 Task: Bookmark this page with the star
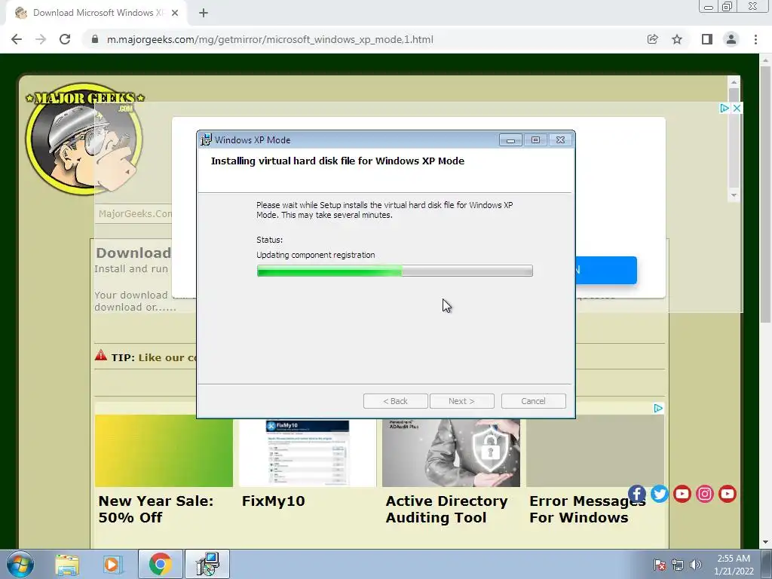point(677,39)
